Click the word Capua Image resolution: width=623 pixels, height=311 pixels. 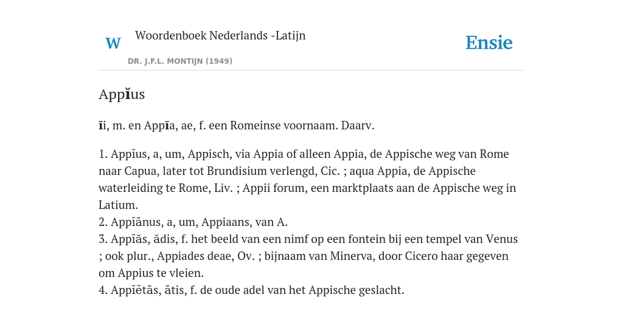[x=139, y=171]
